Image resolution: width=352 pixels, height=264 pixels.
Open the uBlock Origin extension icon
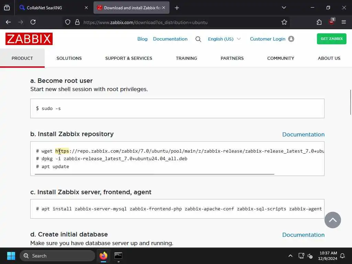point(332,22)
